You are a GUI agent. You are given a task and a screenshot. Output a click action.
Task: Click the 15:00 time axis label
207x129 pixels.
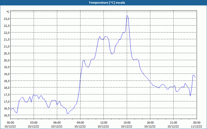pyautogui.click(x=127, y=123)
